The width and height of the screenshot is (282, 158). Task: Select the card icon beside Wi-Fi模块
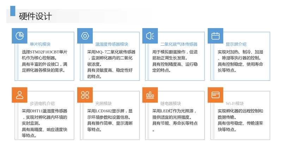[215, 95]
